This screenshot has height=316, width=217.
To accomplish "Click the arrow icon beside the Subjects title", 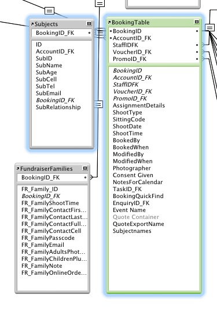I will point(32,24).
